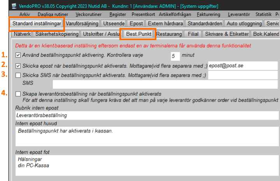280x181 pixels.
Task: Open the Dagliga rutiner menu
Action: pyautogui.click(x=51, y=14)
